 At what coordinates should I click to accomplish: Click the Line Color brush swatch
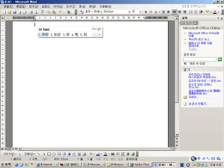coord(98,154)
